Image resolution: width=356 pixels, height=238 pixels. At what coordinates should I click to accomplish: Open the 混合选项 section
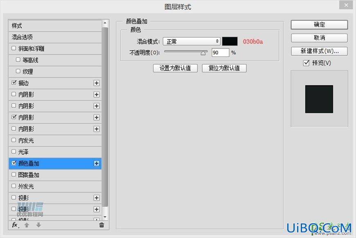[55, 37]
